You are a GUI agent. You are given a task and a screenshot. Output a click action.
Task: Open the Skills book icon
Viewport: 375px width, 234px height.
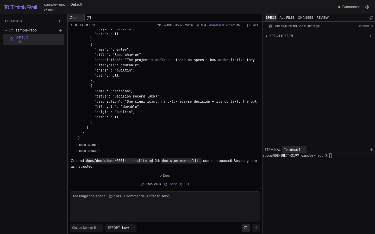[x=248, y=25]
